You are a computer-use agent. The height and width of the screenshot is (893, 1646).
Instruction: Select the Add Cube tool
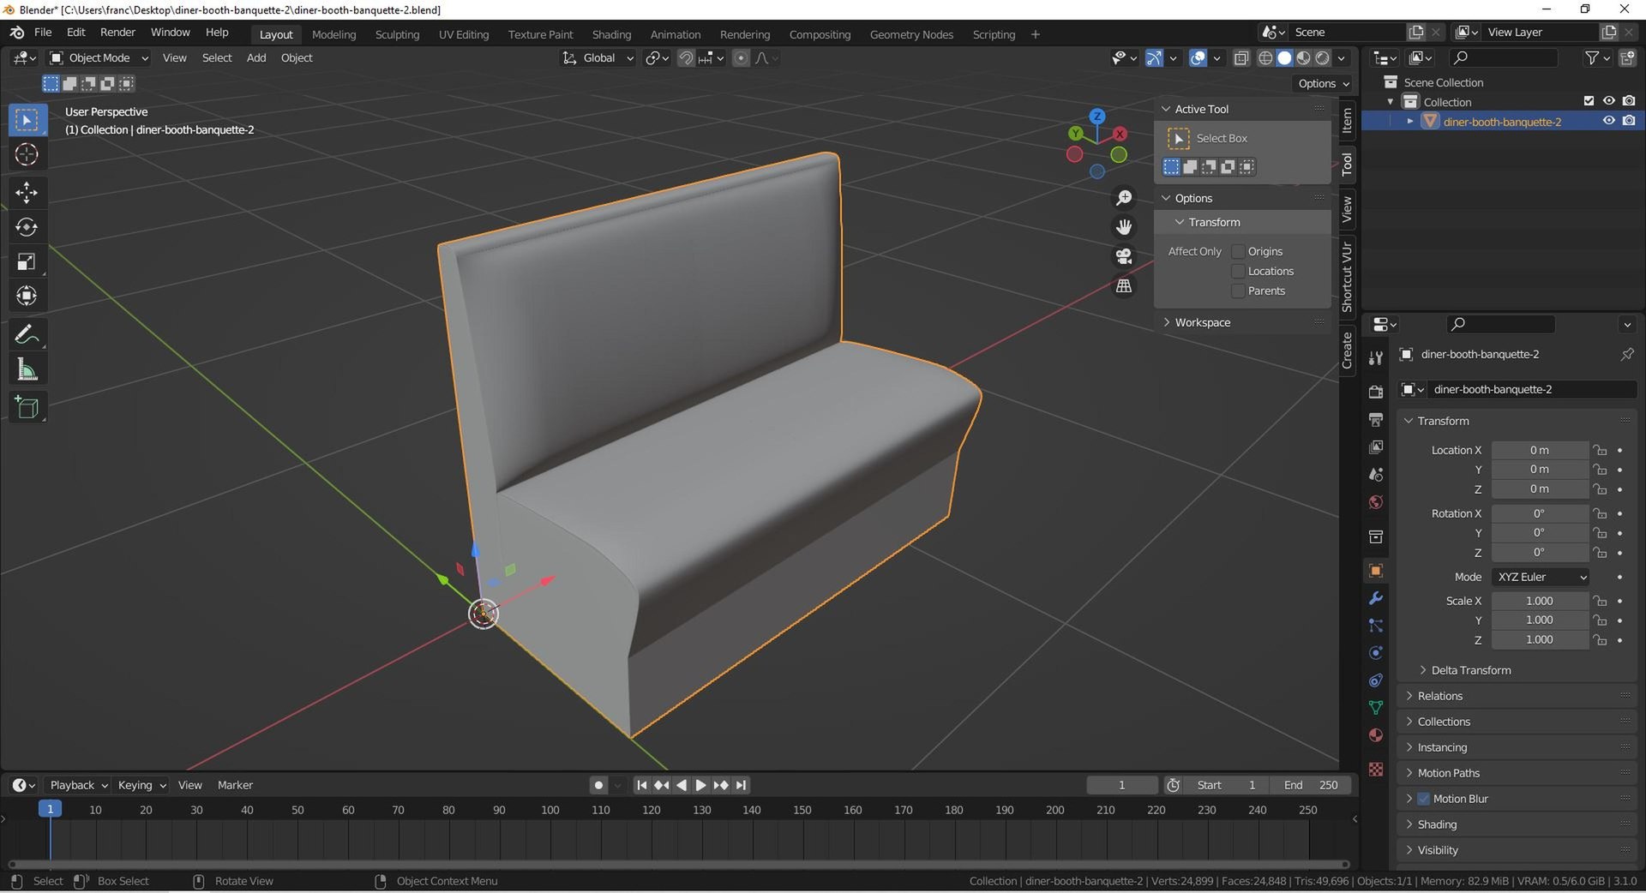coord(27,407)
